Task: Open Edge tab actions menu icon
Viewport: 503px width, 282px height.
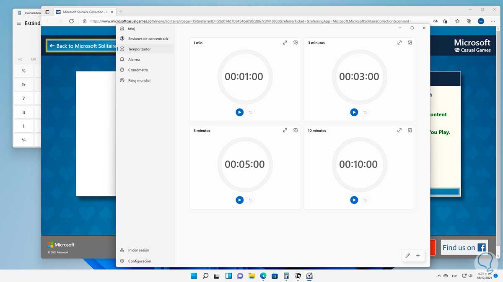Action: click(47, 12)
